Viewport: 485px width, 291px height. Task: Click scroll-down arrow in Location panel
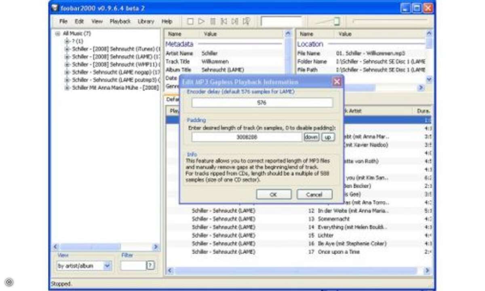coord(429,80)
